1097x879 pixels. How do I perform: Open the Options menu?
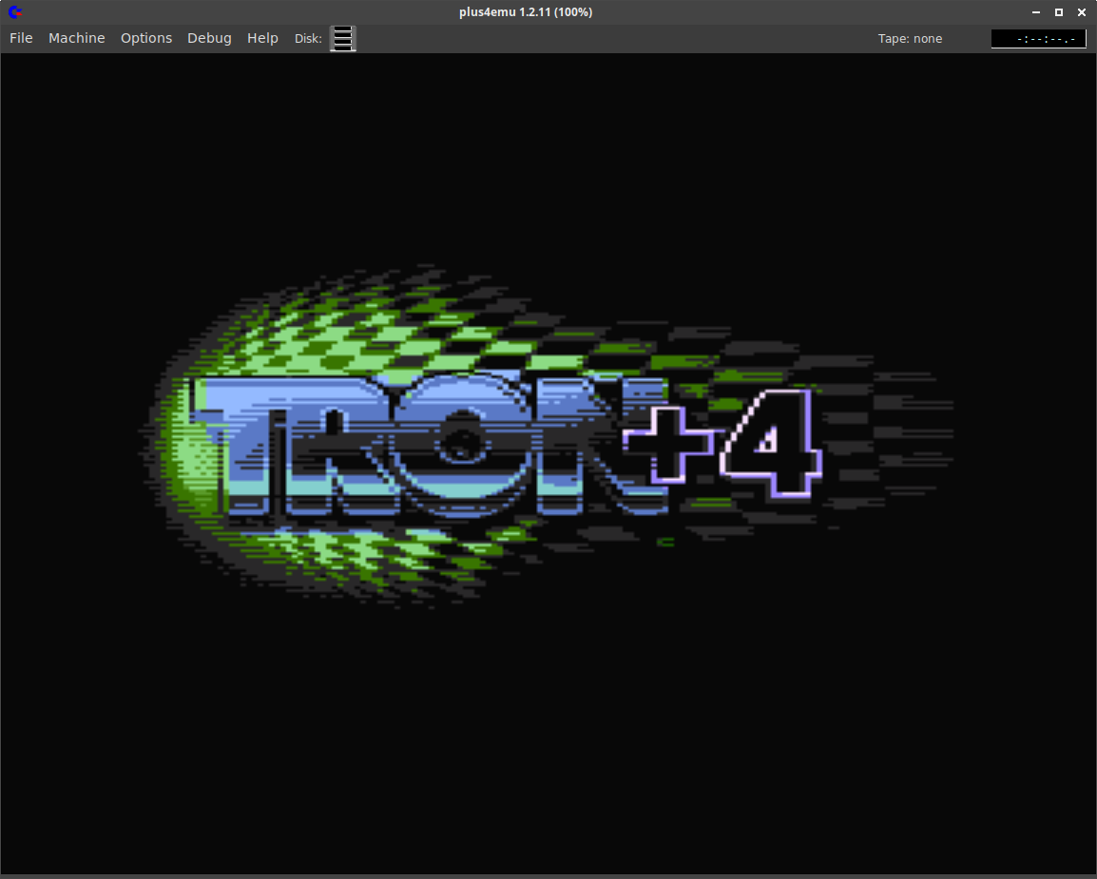pyautogui.click(x=146, y=38)
